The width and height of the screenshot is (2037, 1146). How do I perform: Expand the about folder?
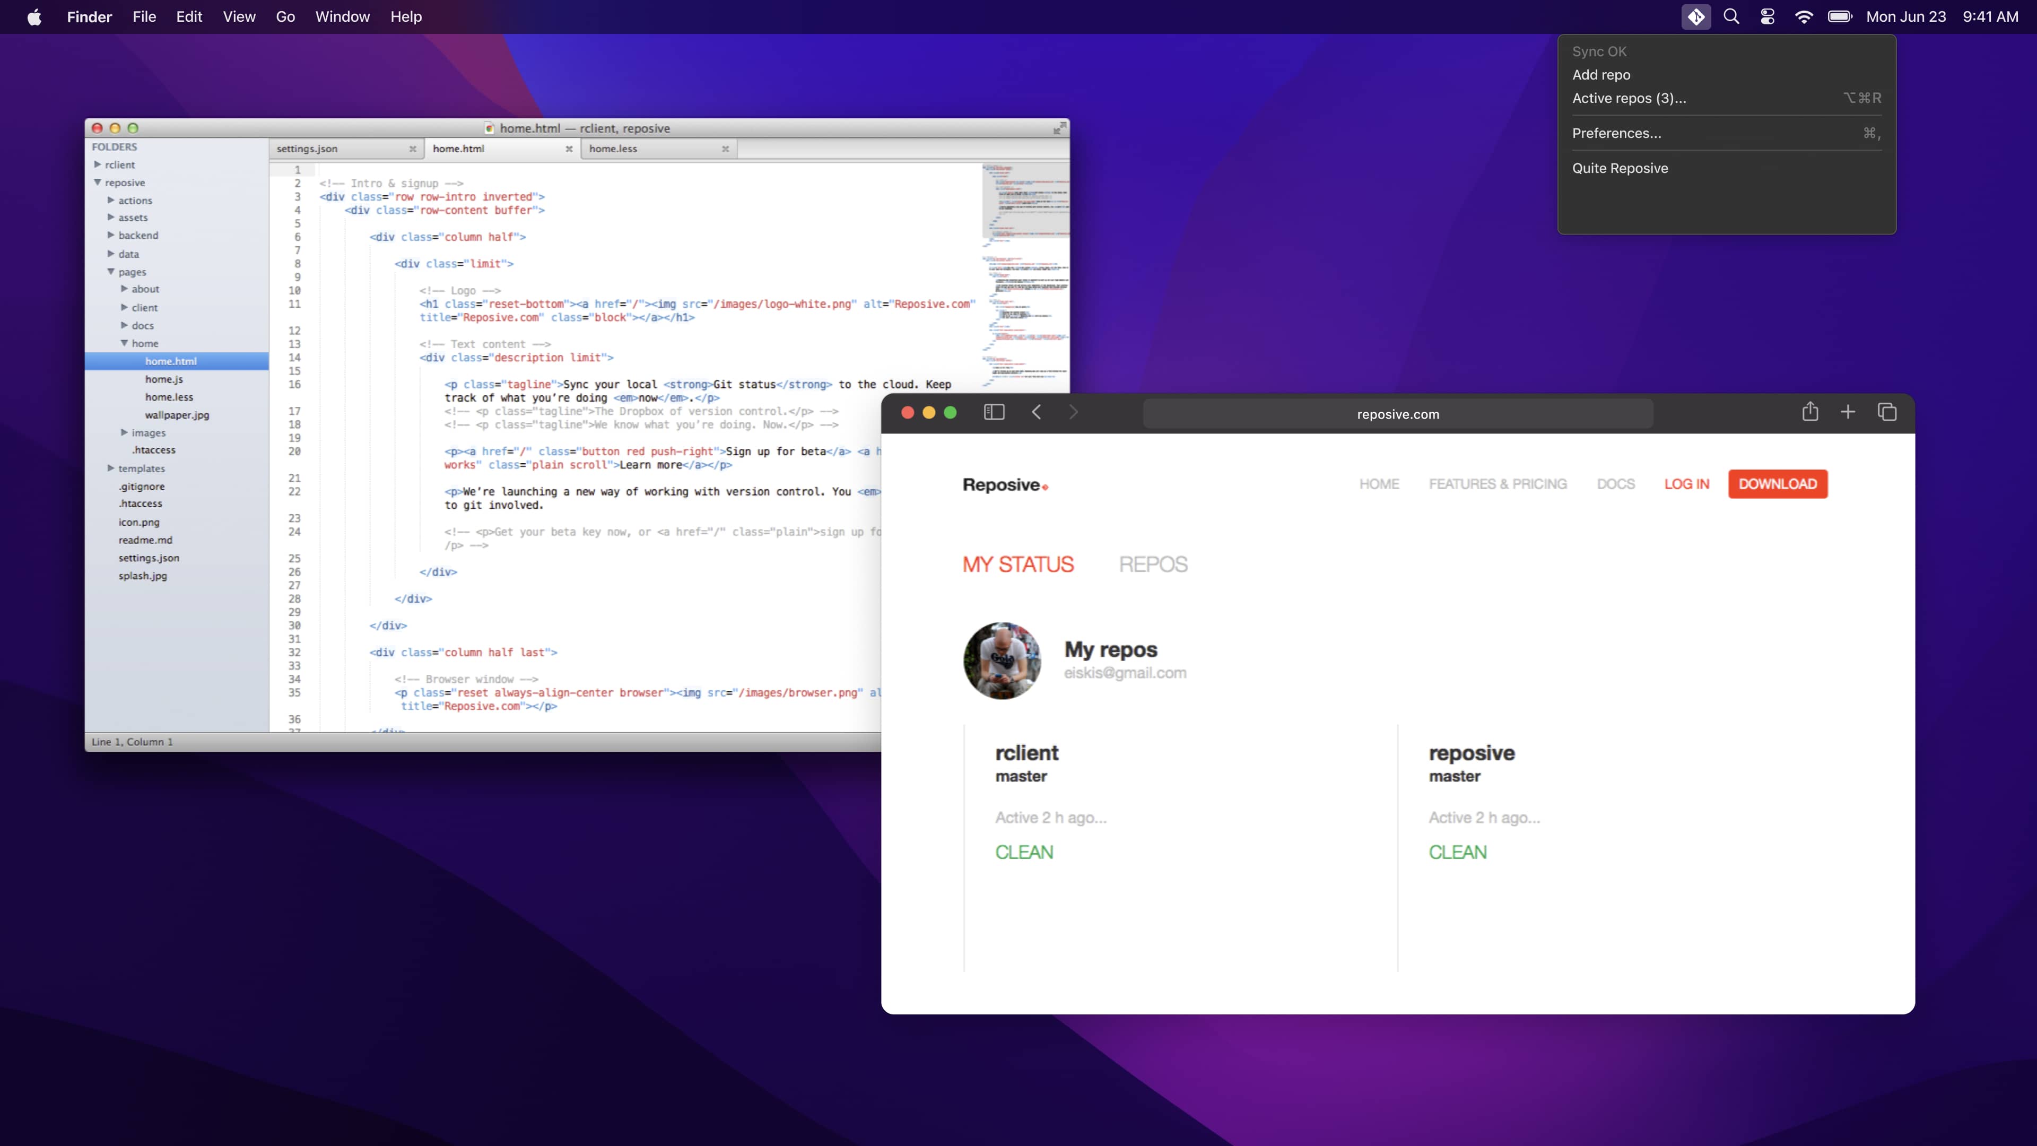click(125, 289)
